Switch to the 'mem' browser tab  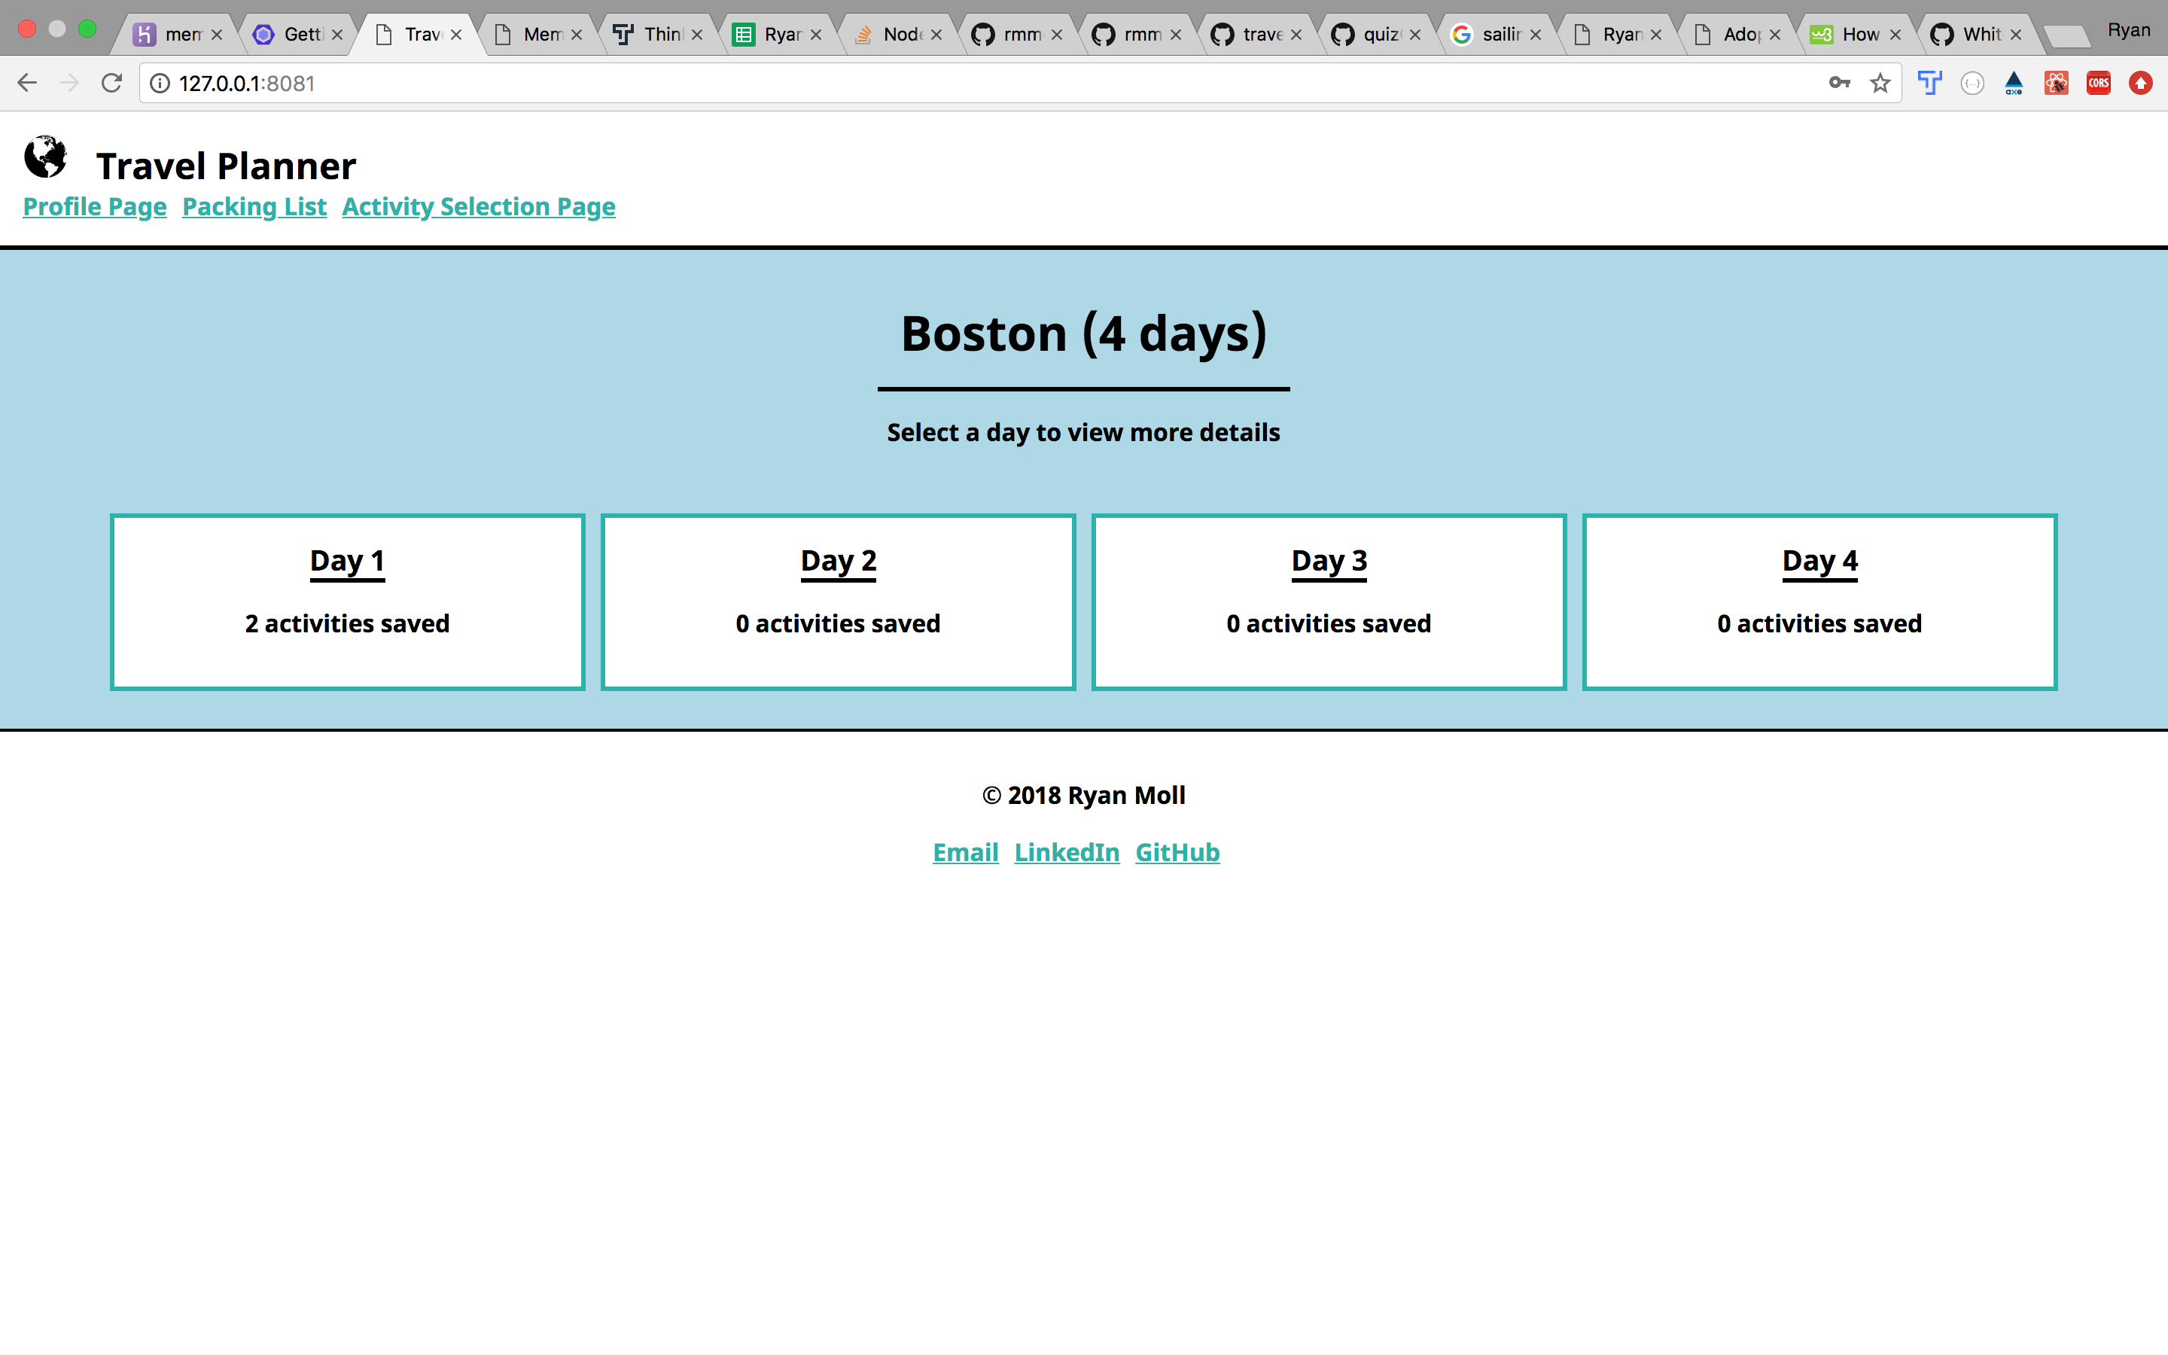pos(176,34)
